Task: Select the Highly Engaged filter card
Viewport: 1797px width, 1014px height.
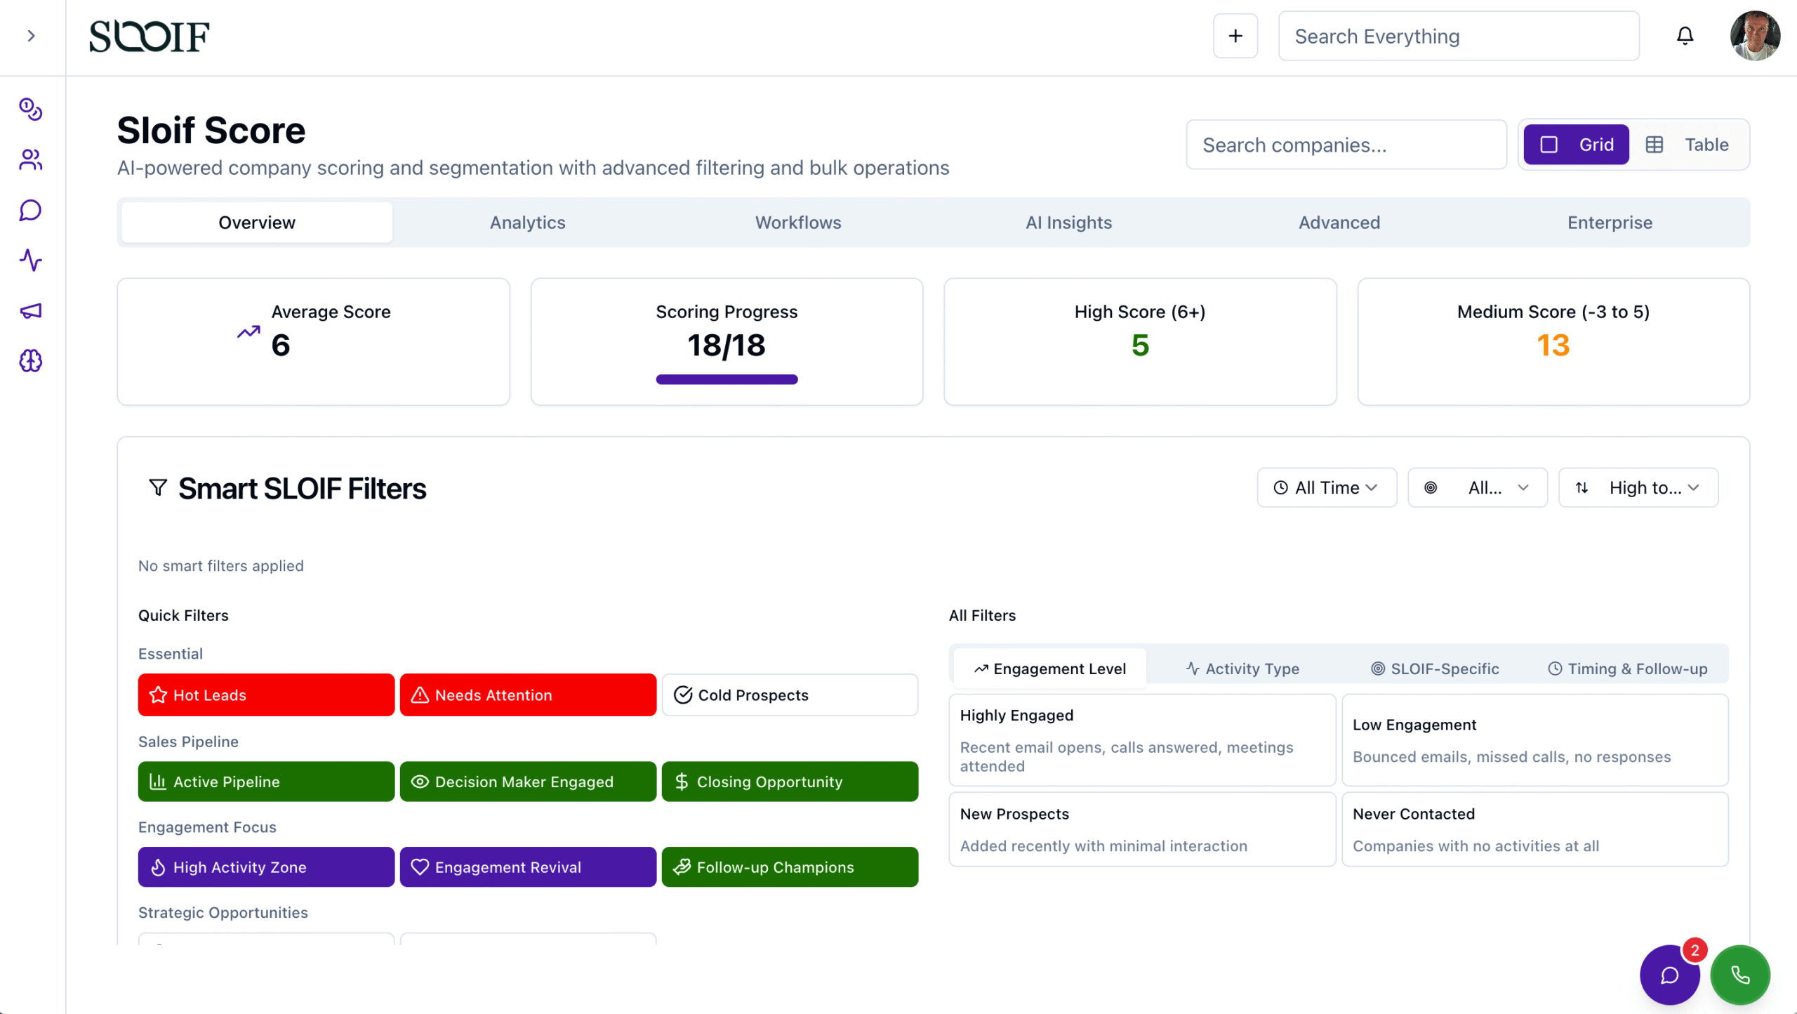Action: (1141, 739)
